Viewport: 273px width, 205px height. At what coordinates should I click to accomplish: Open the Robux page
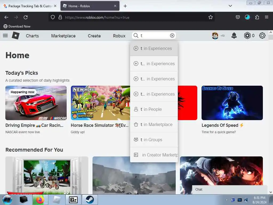119,36
